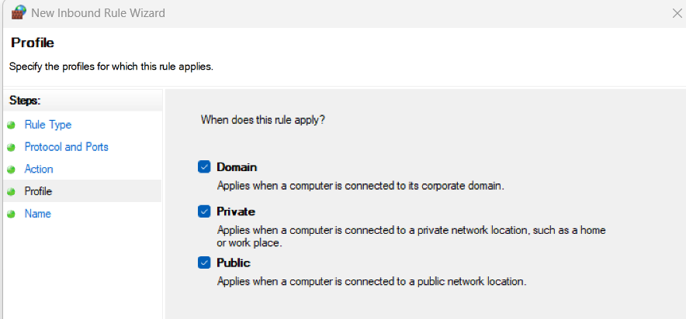Click the Public checkbox label
The image size is (686, 319).
(x=234, y=262)
